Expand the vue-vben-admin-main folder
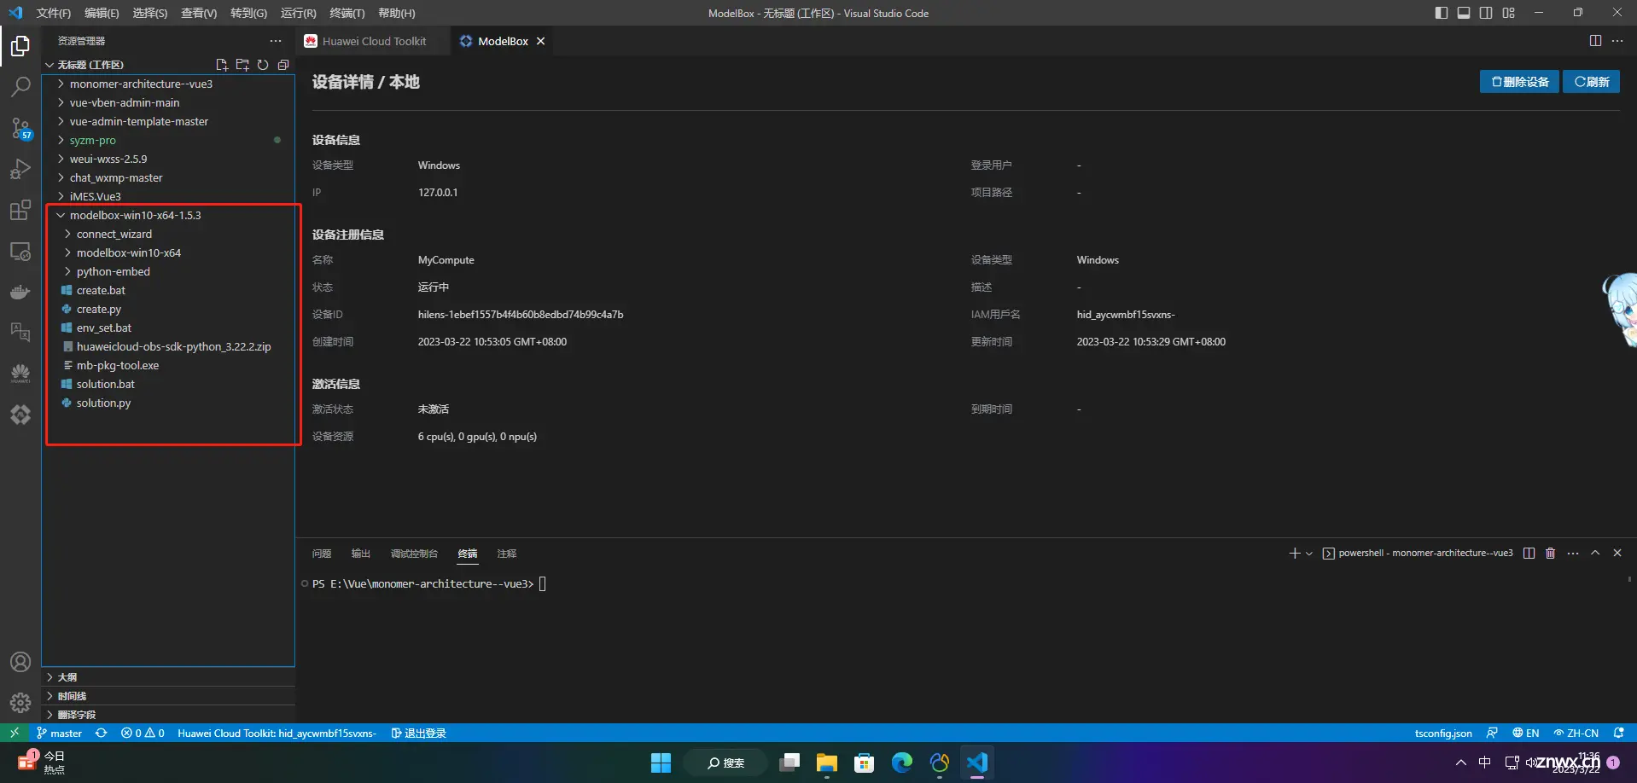The image size is (1637, 783). pos(168,102)
